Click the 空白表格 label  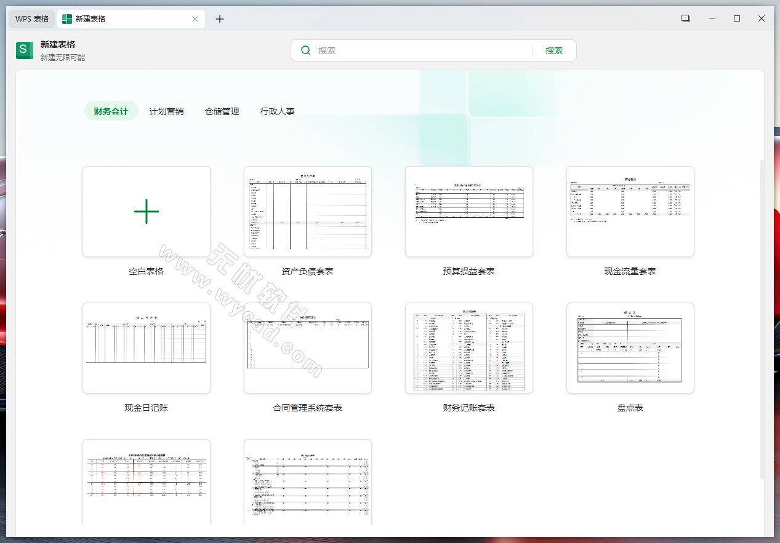pos(147,271)
